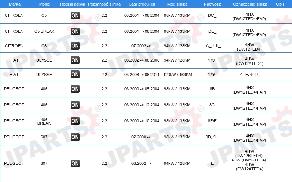The height and width of the screenshot is (182, 292).
Task: Click the date range 03.2008 -> 06.2011
Action: tap(142, 75)
